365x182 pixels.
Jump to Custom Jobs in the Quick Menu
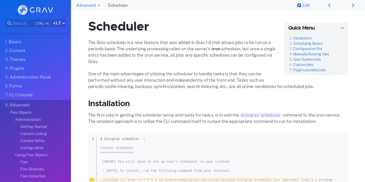[x=303, y=65]
